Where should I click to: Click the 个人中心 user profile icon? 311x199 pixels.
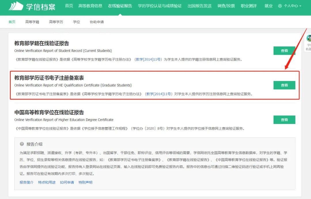280,5
